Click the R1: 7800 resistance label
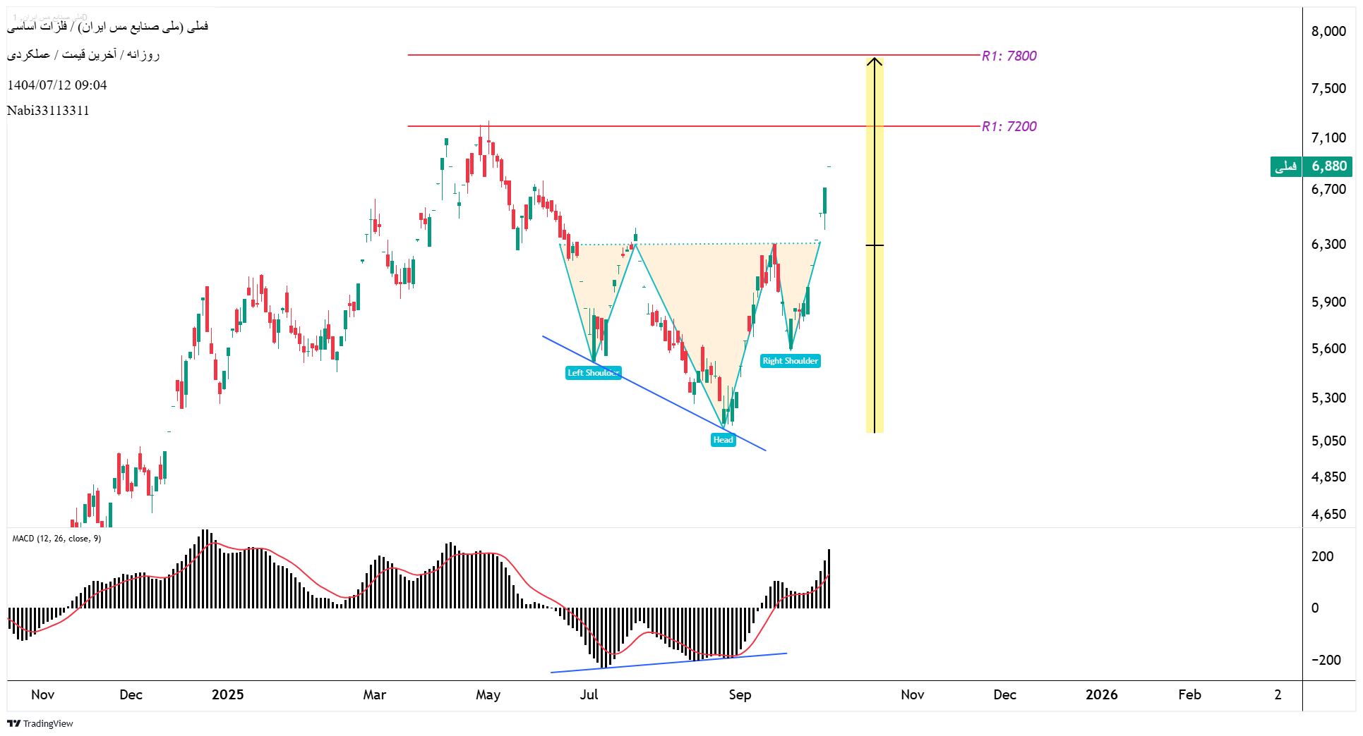This screenshot has width=1363, height=736. click(1009, 56)
